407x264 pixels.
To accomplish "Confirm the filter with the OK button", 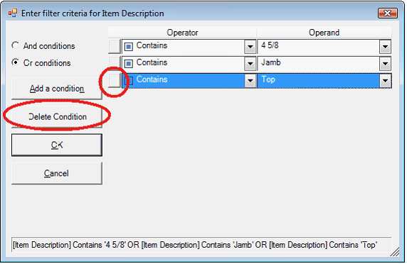I will tap(57, 145).
